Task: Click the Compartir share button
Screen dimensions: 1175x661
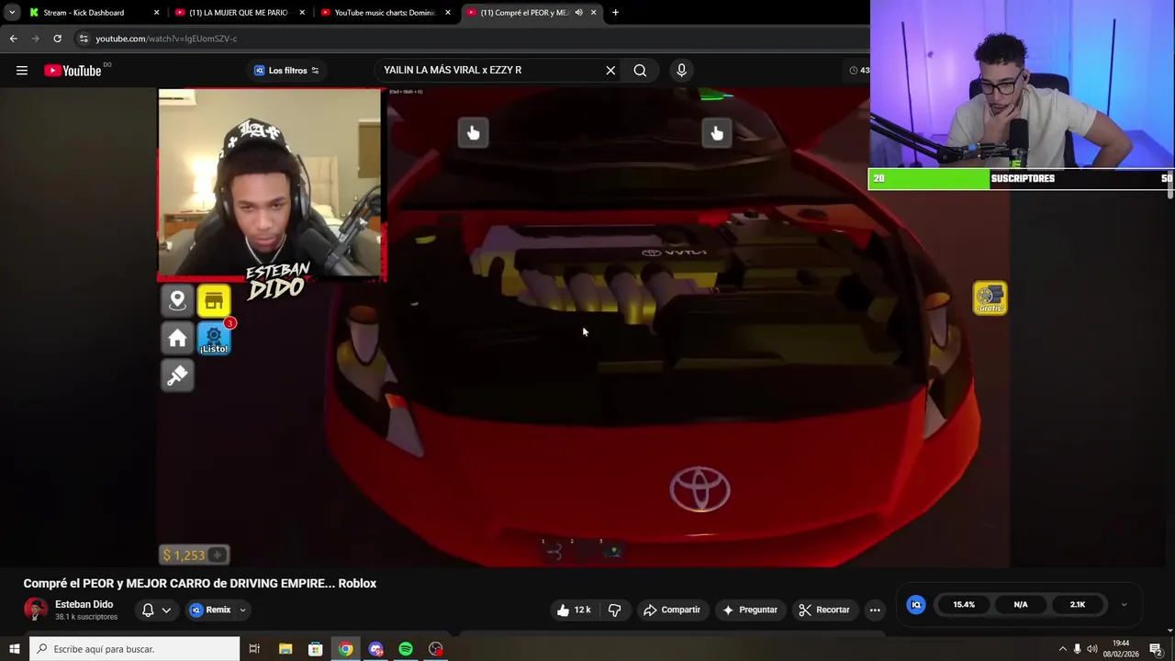Action: pyautogui.click(x=672, y=610)
